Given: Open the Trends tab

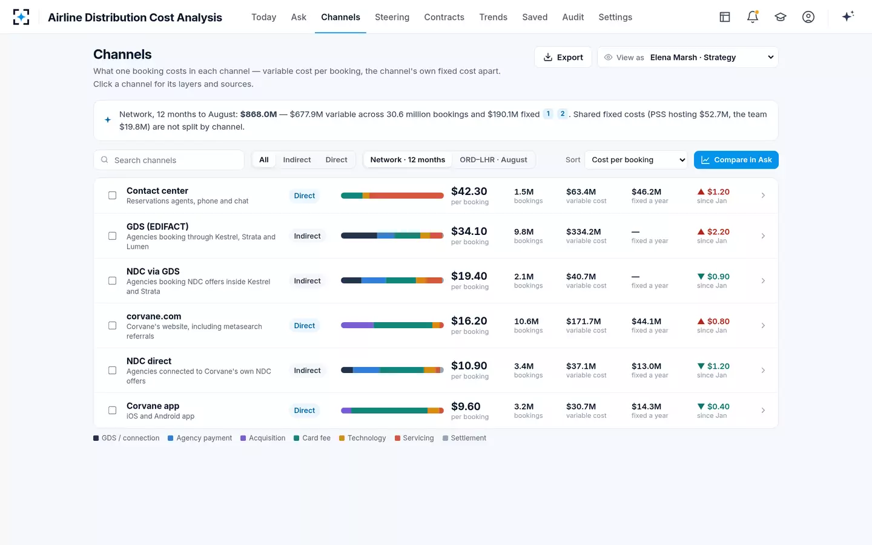Looking at the screenshot, I should [493, 17].
